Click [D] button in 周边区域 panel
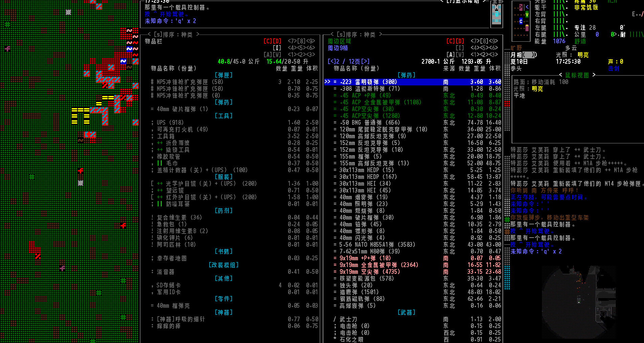644x343 pixels. pos(460,41)
